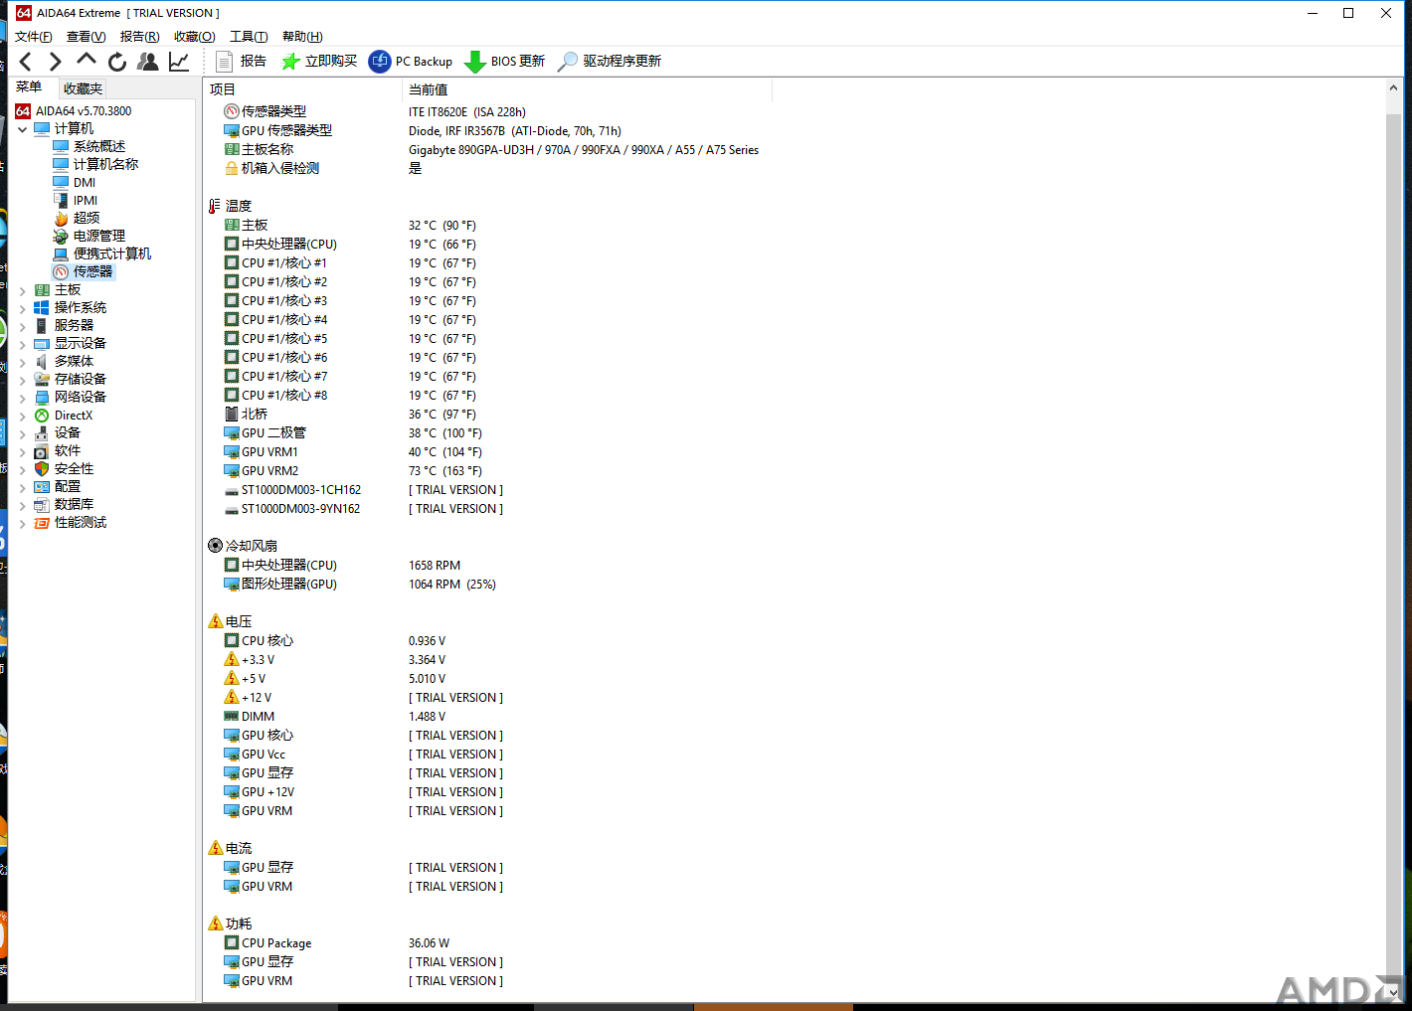Switch to the 菜单 tab
The height and width of the screenshot is (1011, 1412).
click(x=30, y=87)
